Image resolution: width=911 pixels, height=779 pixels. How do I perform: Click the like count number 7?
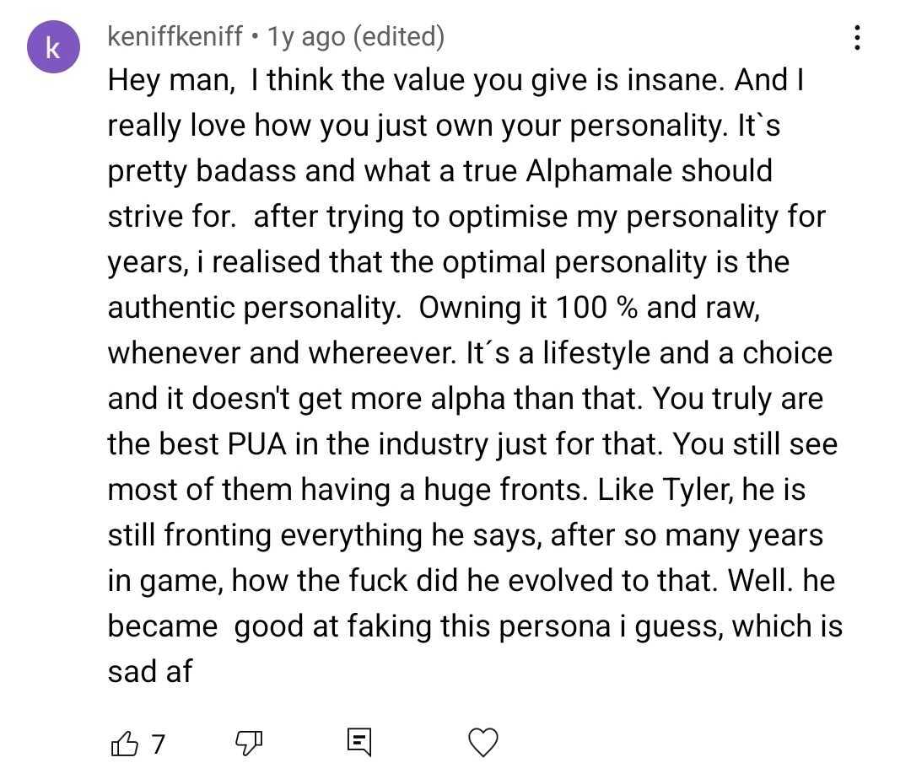pyautogui.click(x=157, y=744)
